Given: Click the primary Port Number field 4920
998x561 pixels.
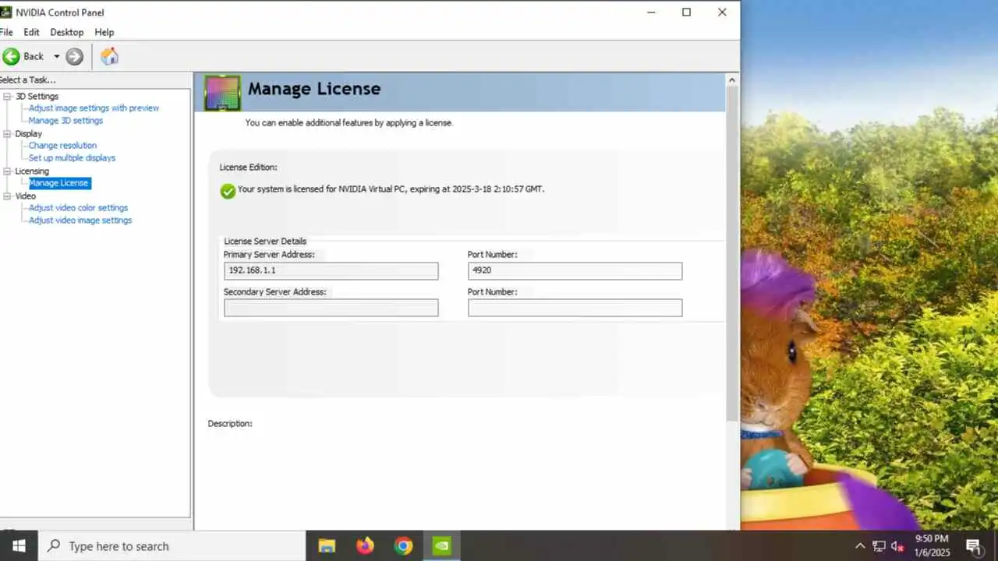Looking at the screenshot, I should [x=575, y=270].
